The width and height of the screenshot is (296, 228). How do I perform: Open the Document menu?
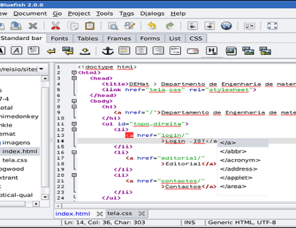point(30,14)
